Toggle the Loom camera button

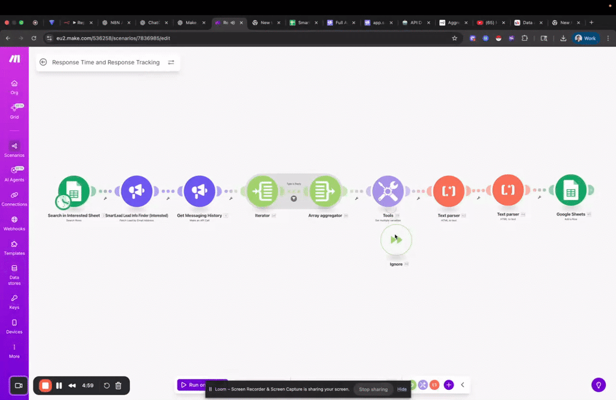pos(19,386)
